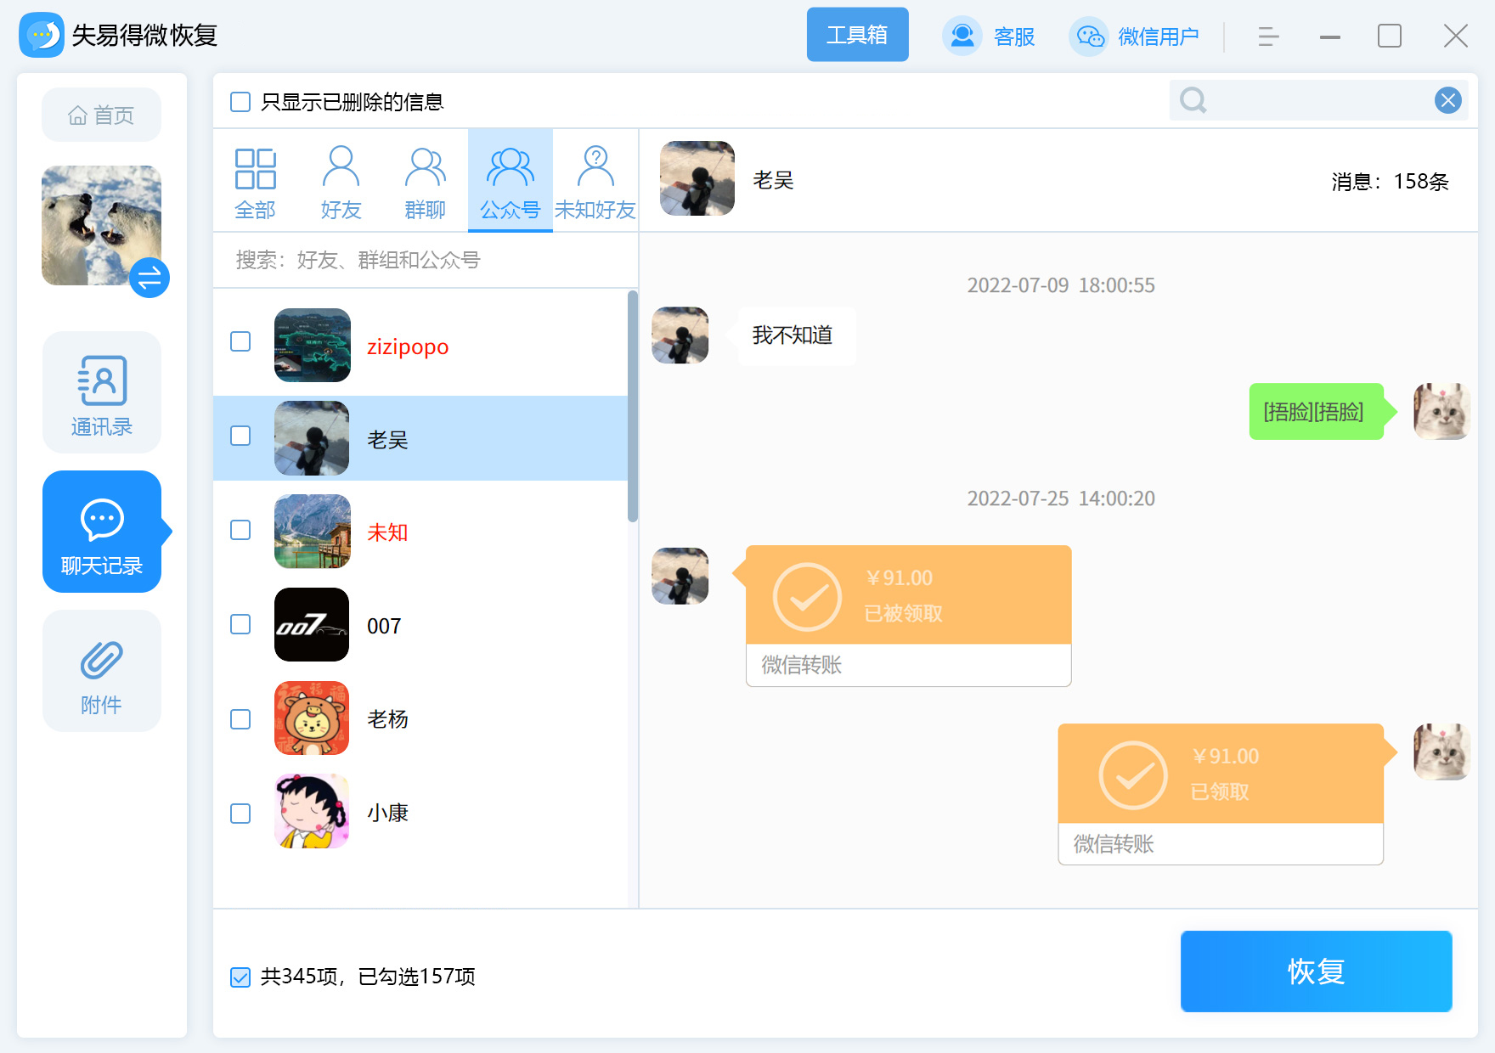
Task: Open the 工具箱 toolbox
Action: 857,34
